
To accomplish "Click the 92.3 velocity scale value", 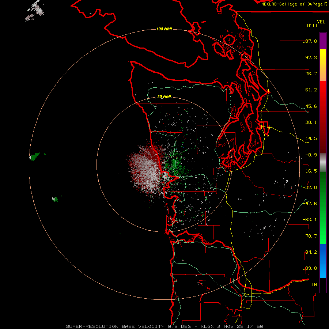I will click(311, 57).
